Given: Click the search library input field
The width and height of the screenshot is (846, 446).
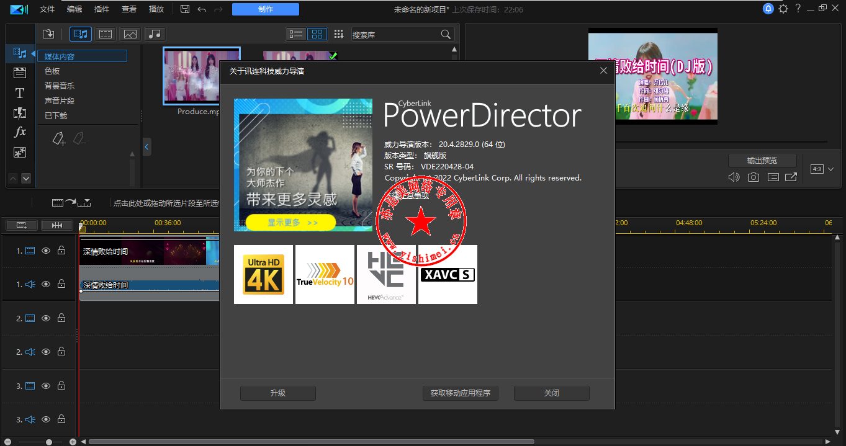Looking at the screenshot, I should [x=395, y=35].
